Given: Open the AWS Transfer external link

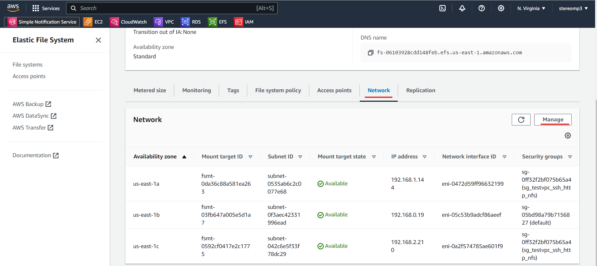Looking at the screenshot, I should (x=33, y=128).
